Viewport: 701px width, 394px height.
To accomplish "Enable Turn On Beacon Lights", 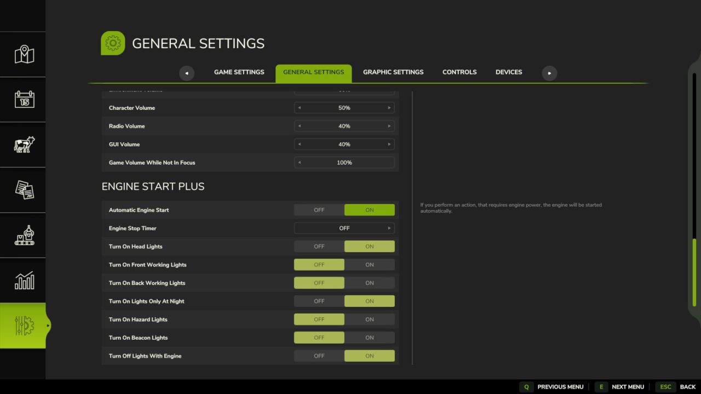I will (x=369, y=338).
